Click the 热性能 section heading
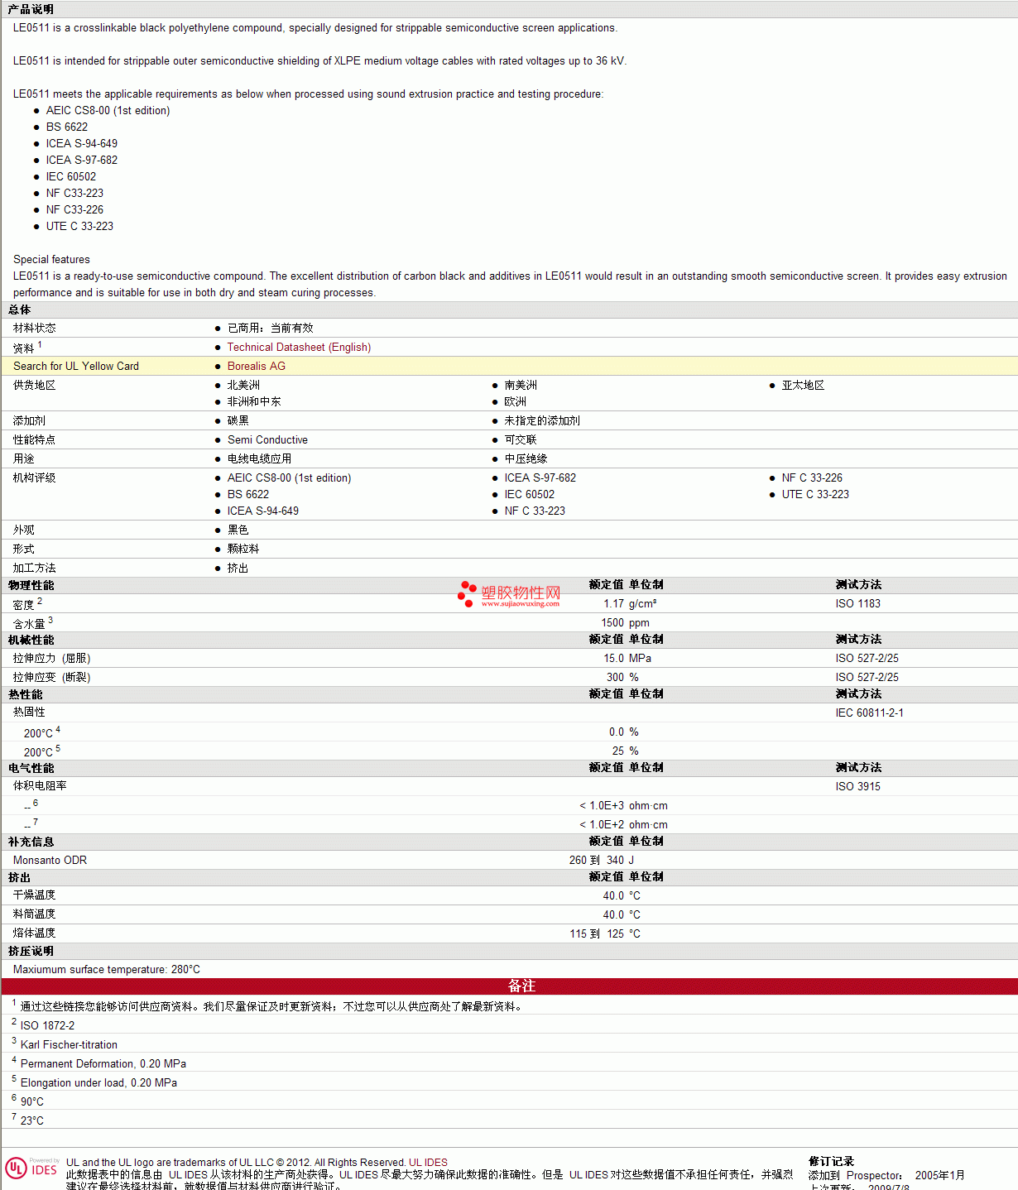This screenshot has height=1190, width=1018. coord(25,695)
